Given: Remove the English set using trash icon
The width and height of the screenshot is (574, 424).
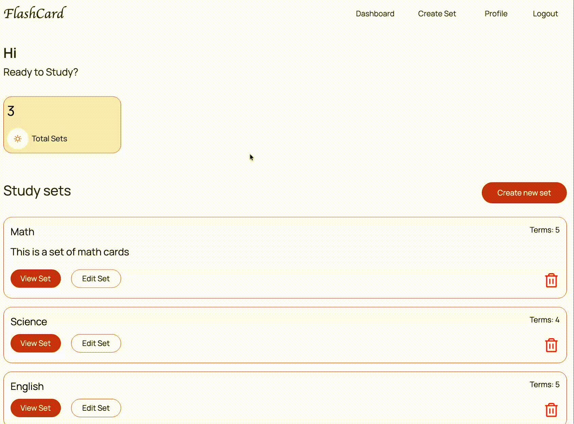Looking at the screenshot, I should point(551,410).
